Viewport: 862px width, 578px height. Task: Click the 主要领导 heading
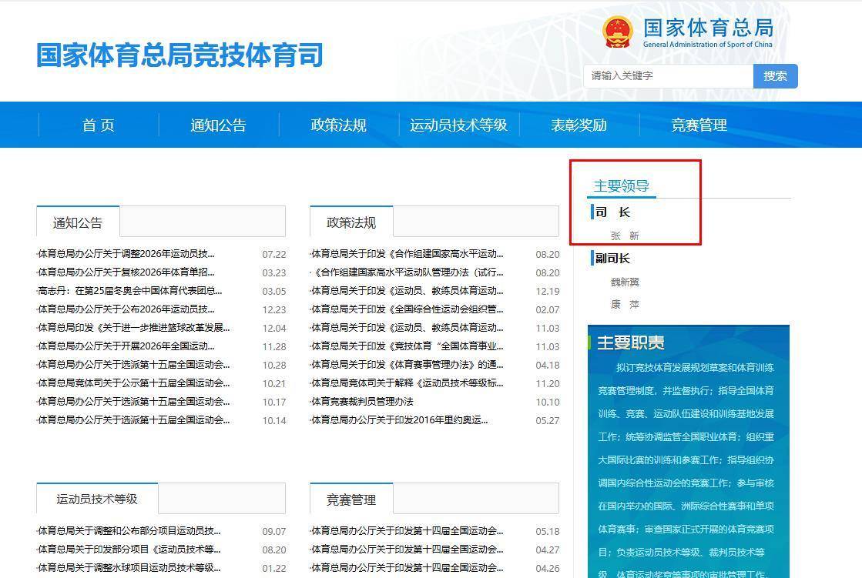[621, 185]
